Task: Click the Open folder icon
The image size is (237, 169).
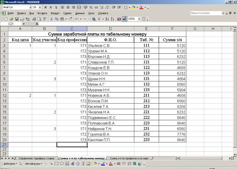Action: point(12,19)
